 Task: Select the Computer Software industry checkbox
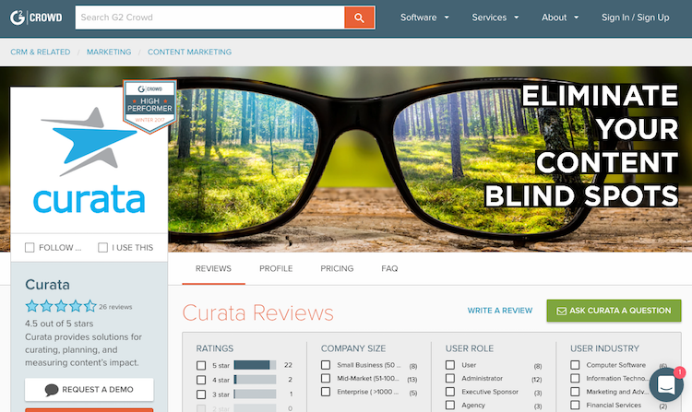(x=575, y=365)
